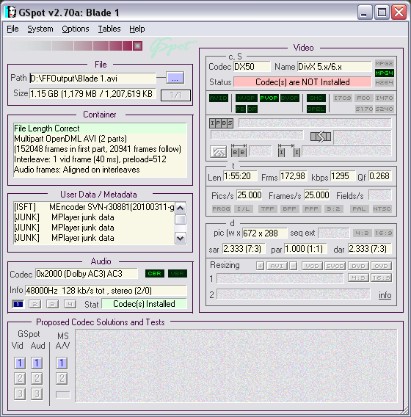Image resolution: width=411 pixels, height=417 pixels.
Task: Click the graph icon below IPBS
Action: tap(218, 152)
